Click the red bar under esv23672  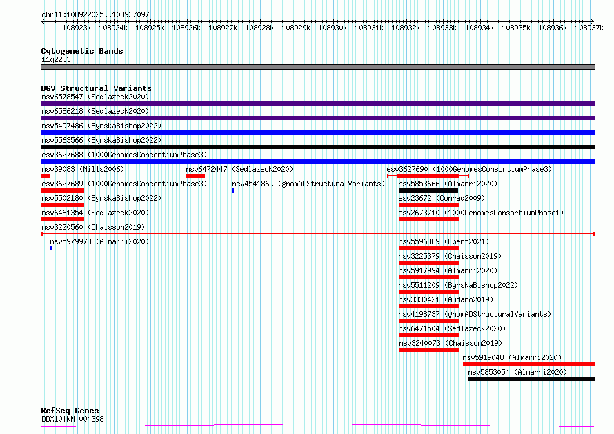pos(428,205)
